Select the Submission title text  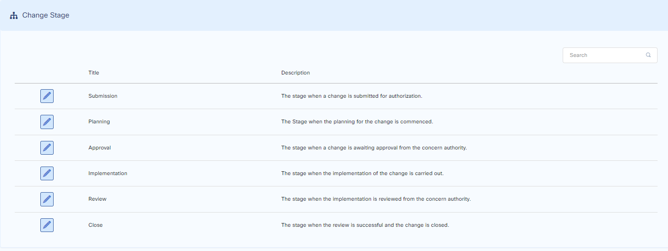pos(102,96)
